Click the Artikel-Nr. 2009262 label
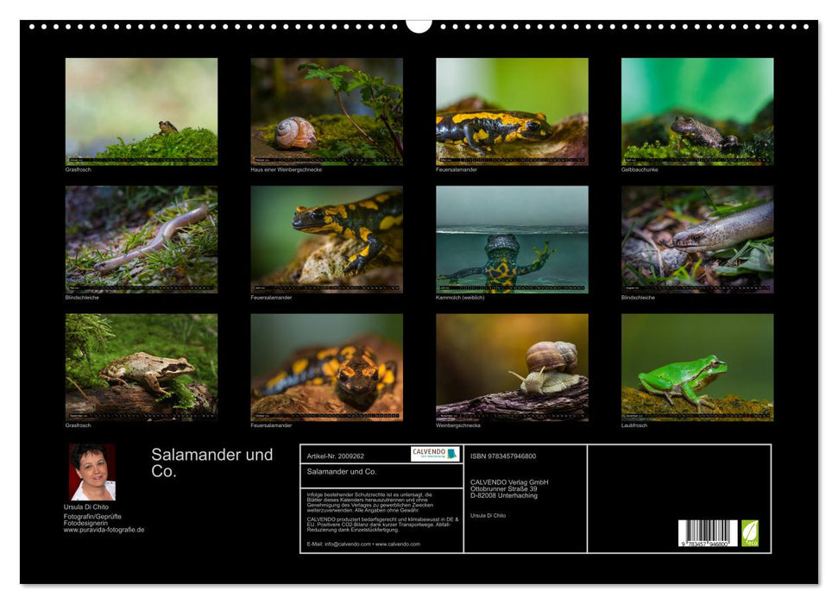838x604 pixels. 336,455
